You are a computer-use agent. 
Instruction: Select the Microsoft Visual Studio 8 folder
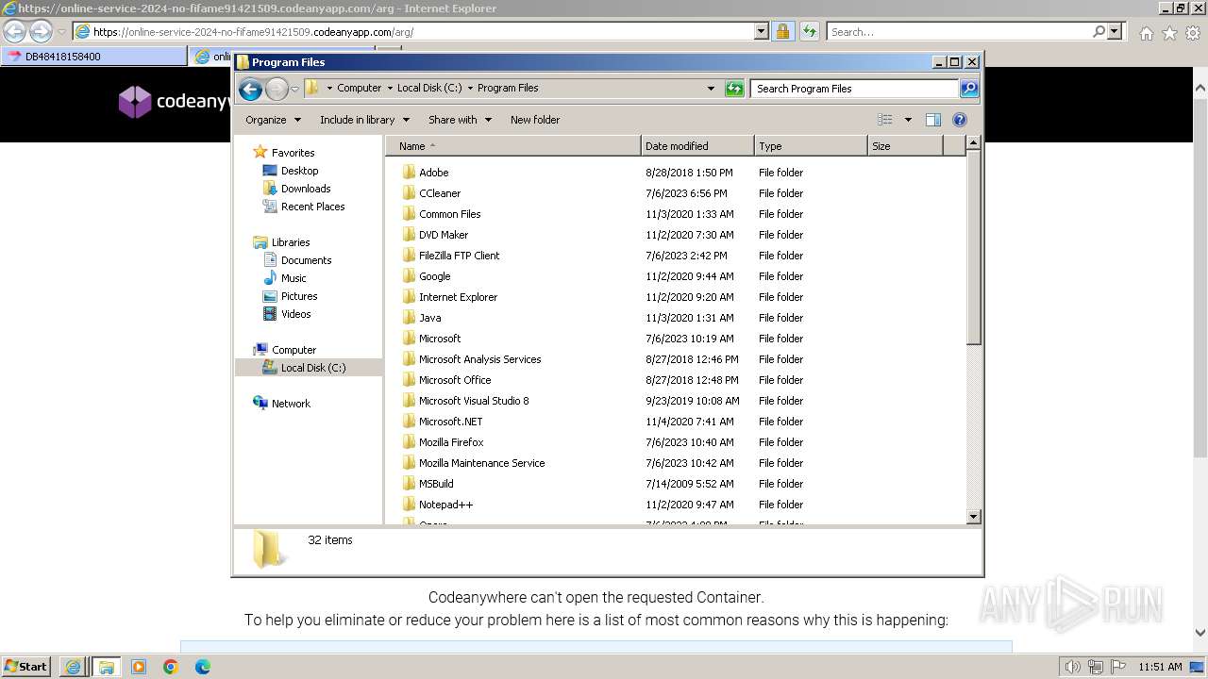point(474,401)
